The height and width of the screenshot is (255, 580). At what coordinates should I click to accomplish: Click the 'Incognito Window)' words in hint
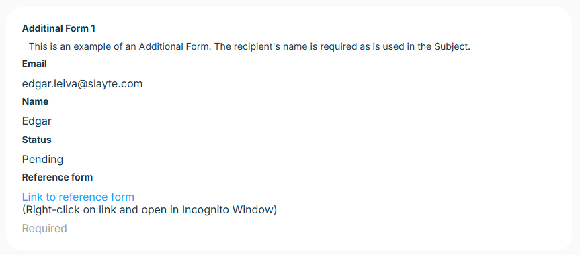click(229, 210)
